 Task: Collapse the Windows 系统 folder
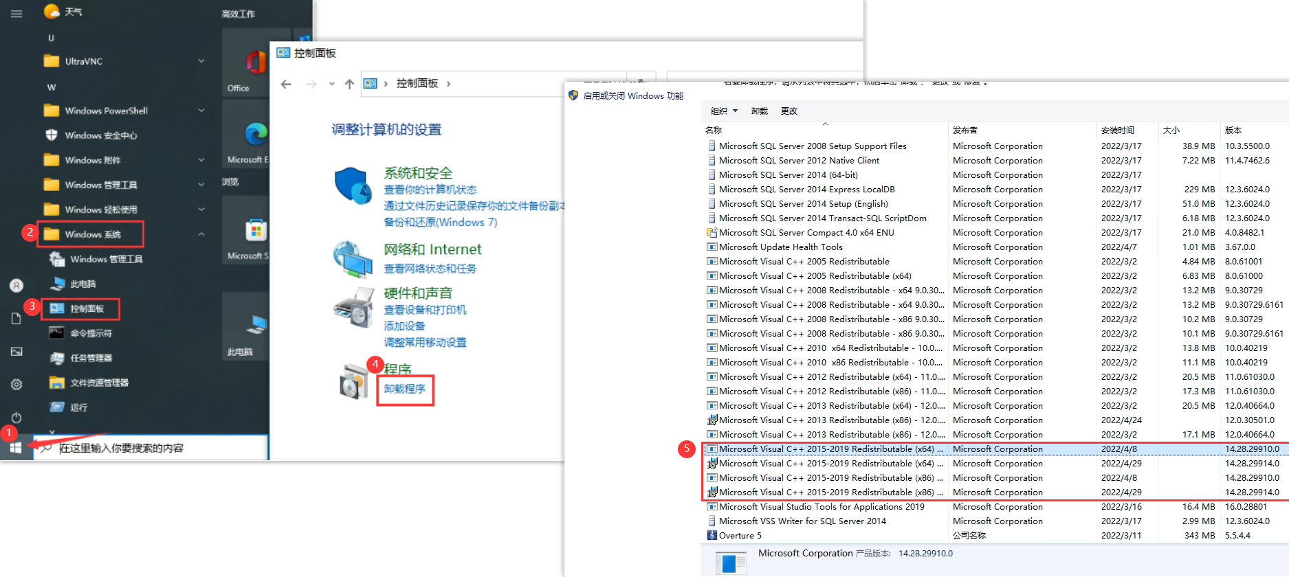201,234
